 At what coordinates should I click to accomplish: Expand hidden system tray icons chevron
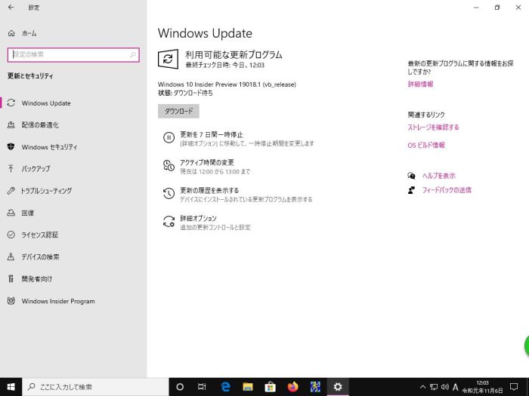pyautogui.click(x=422, y=387)
